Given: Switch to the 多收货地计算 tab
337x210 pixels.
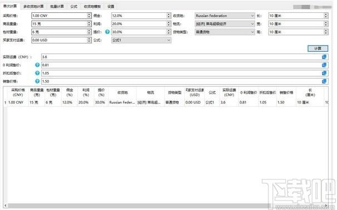Looking at the screenshot, I should (x=33, y=7).
